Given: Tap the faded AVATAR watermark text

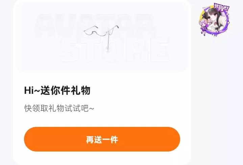Looking at the screenshot, I should pyautogui.click(x=95, y=23).
